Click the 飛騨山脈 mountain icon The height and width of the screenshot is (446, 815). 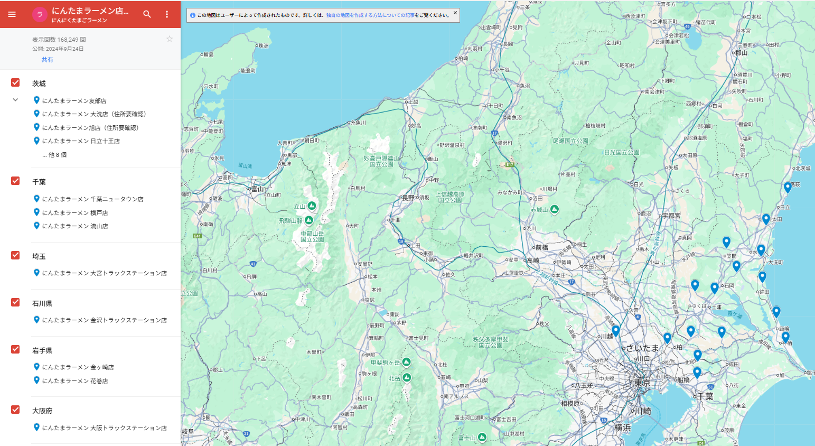tap(309, 220)
